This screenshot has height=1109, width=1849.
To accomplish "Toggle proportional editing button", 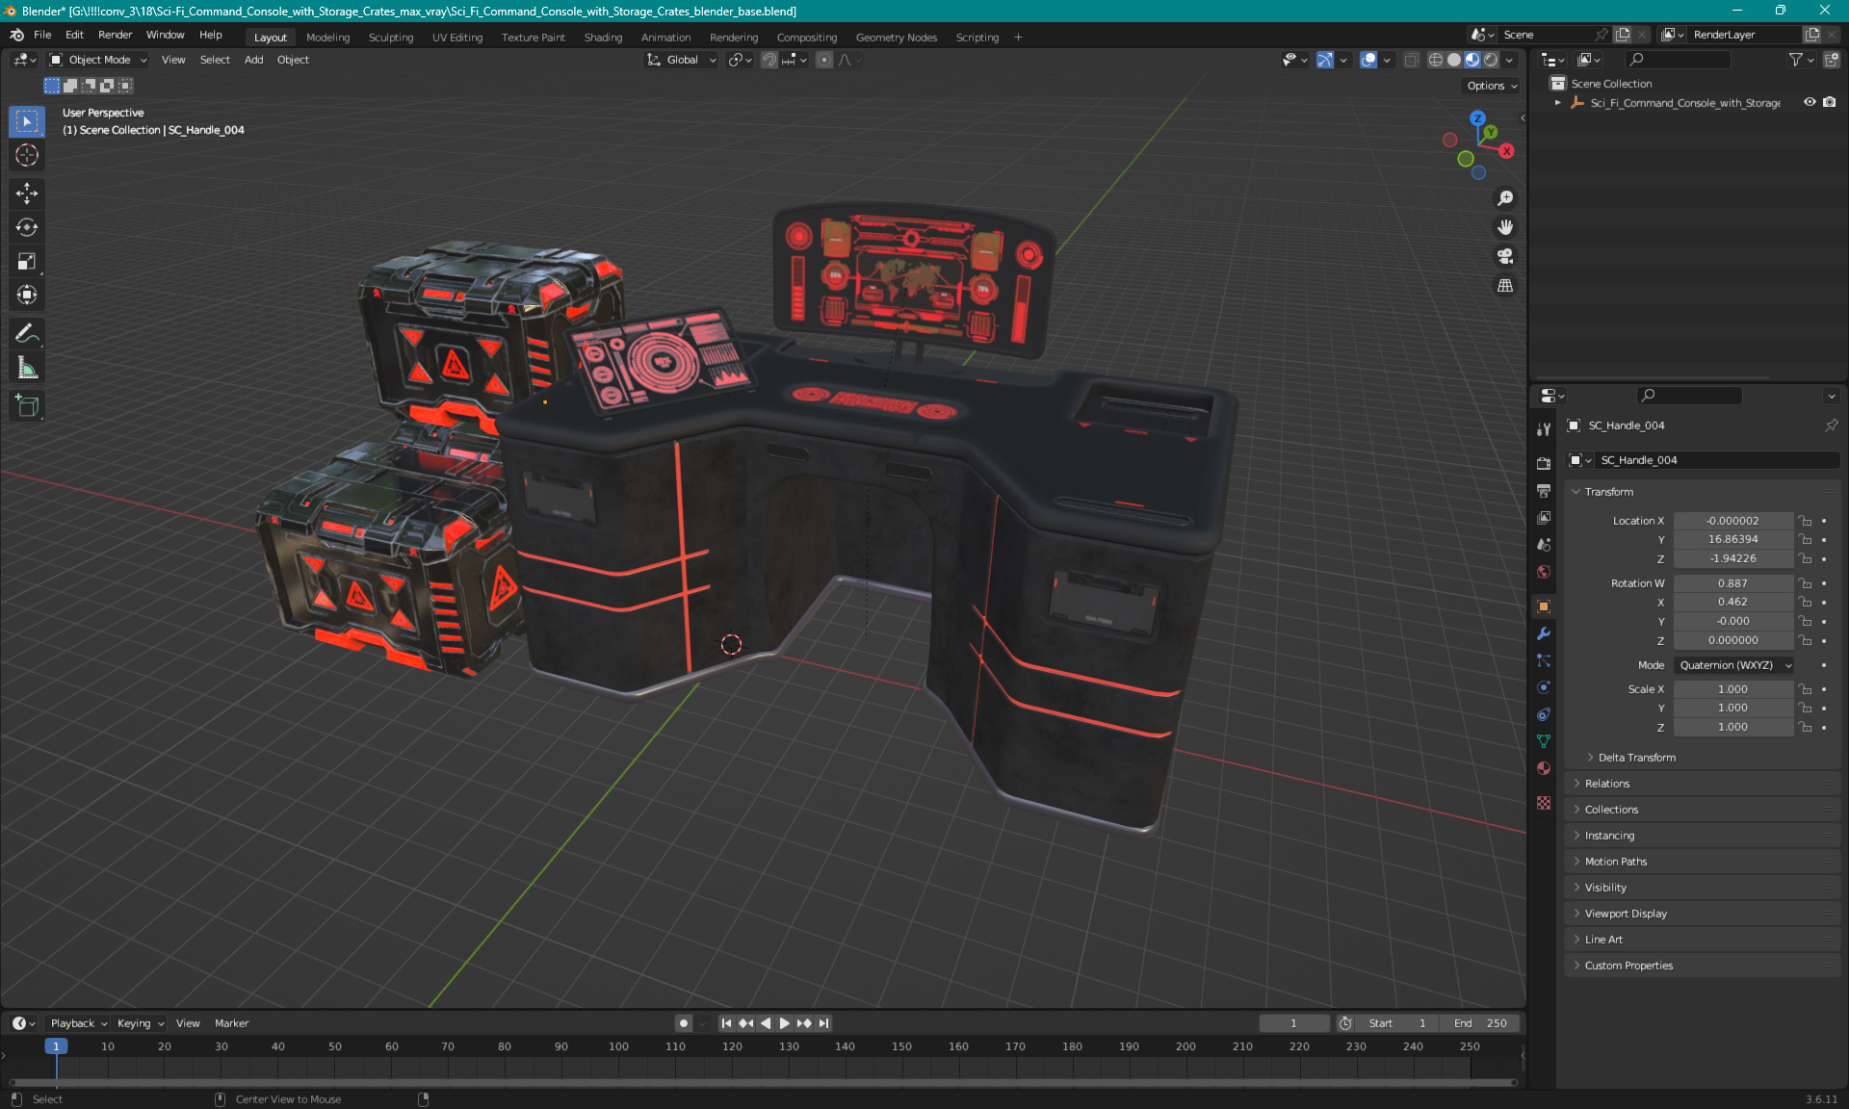I will tap(824, 60).
